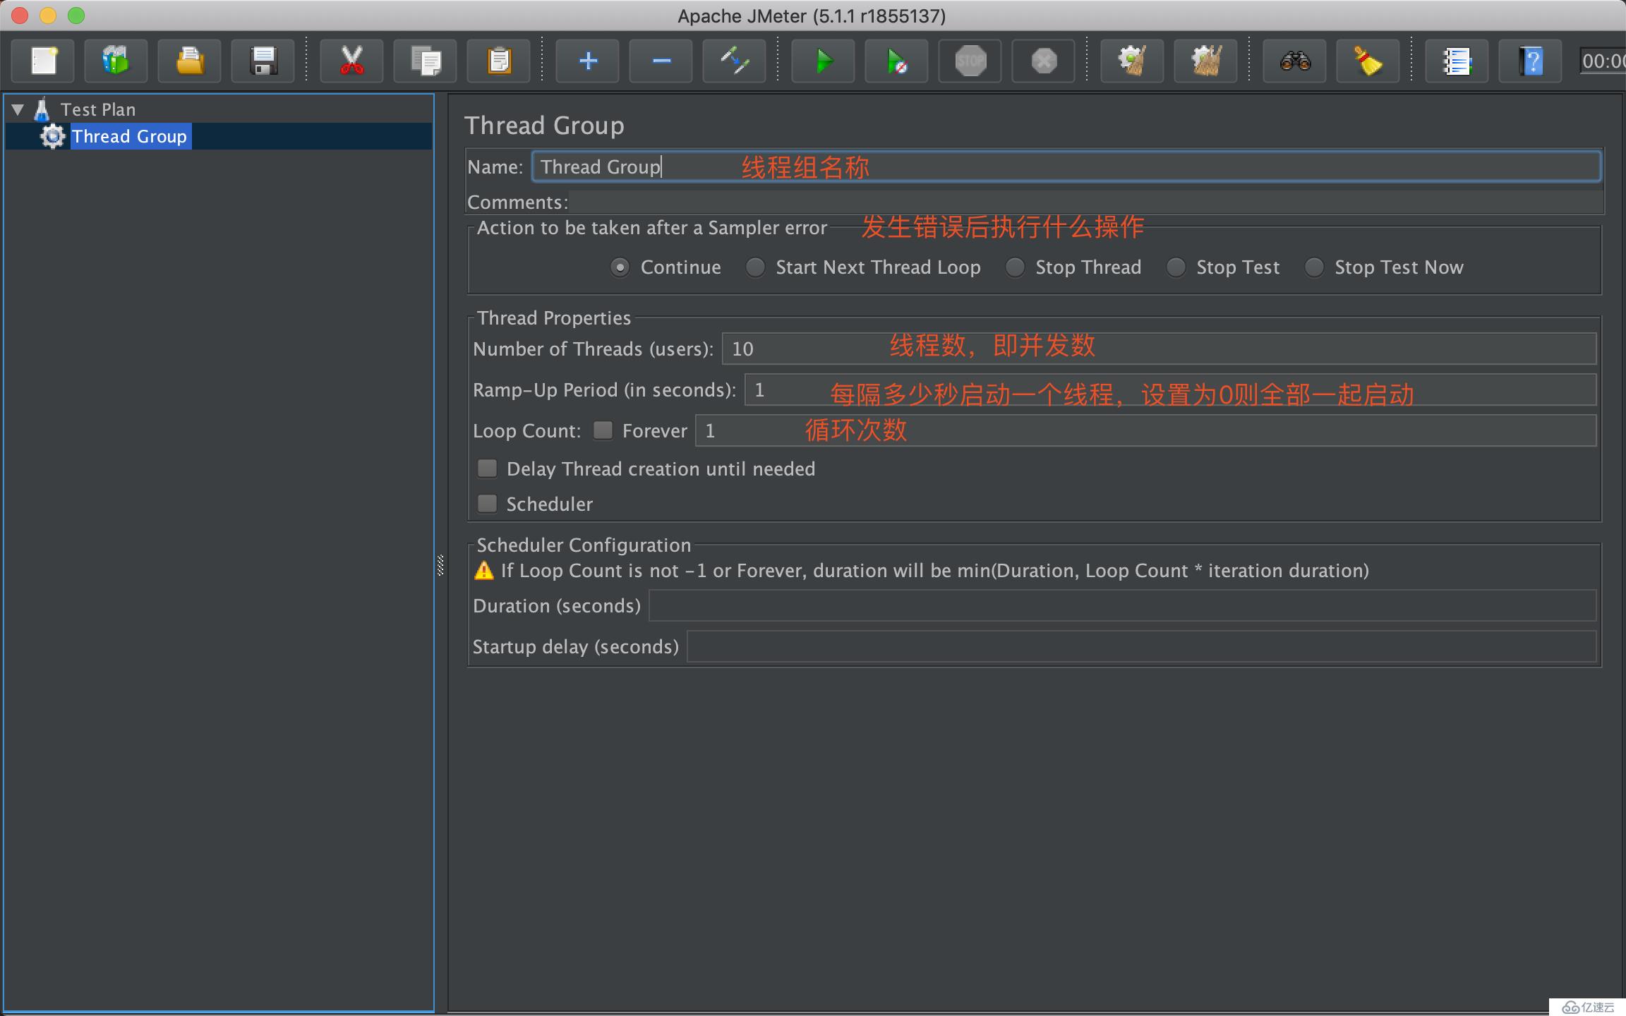Click the Ramp-Up Period field
The width and height of the screenshot is (1626, 1016).
[1171, 389]
